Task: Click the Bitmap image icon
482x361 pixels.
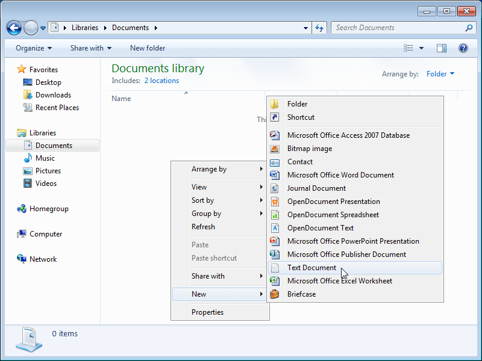Action: (275, 149)
